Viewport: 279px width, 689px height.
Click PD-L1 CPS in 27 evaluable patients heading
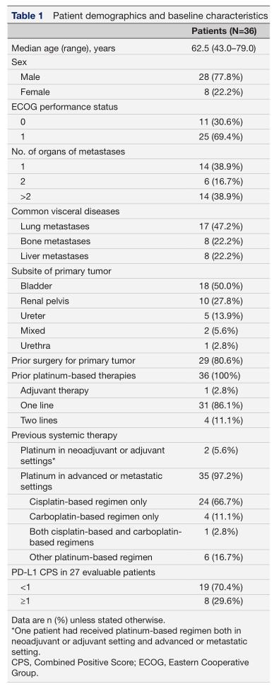(83, 572)
